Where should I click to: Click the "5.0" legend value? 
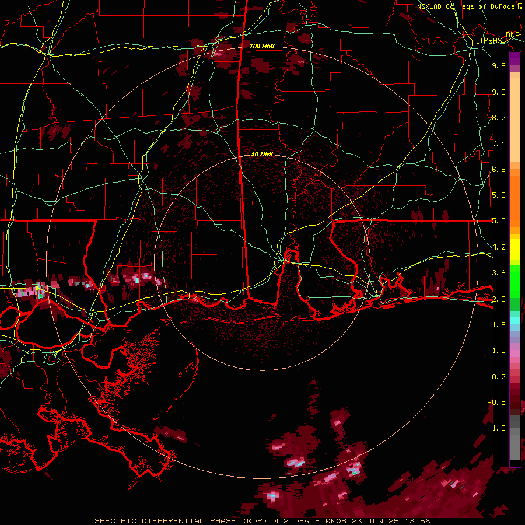pyautogui.click(x=499, y=221)
